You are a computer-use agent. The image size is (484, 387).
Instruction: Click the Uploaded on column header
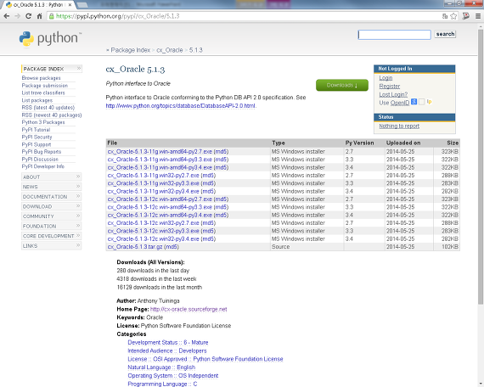tap(403, 143)
